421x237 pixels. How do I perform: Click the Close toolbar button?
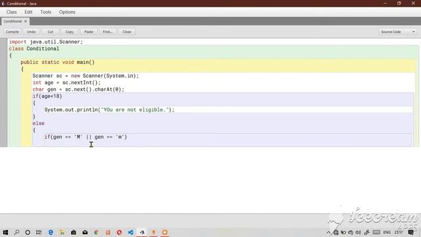(x=127, y=32)
